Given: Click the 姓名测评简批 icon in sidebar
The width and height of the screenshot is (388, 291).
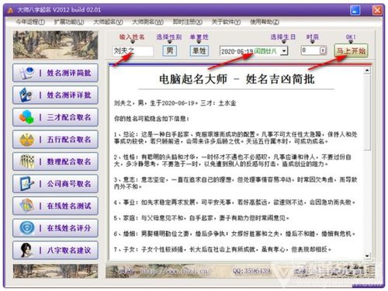Looking at the screenshot, I should [x=27, y=73].
